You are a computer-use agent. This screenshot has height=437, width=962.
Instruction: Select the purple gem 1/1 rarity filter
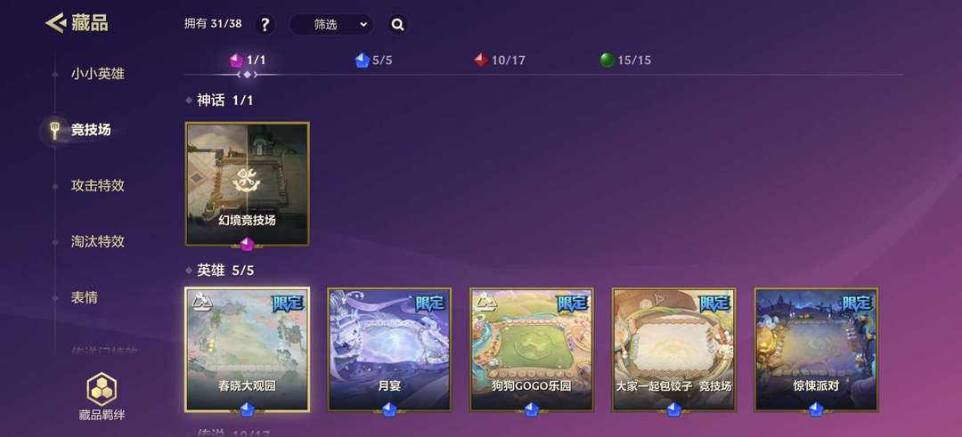tap(248, 60)
